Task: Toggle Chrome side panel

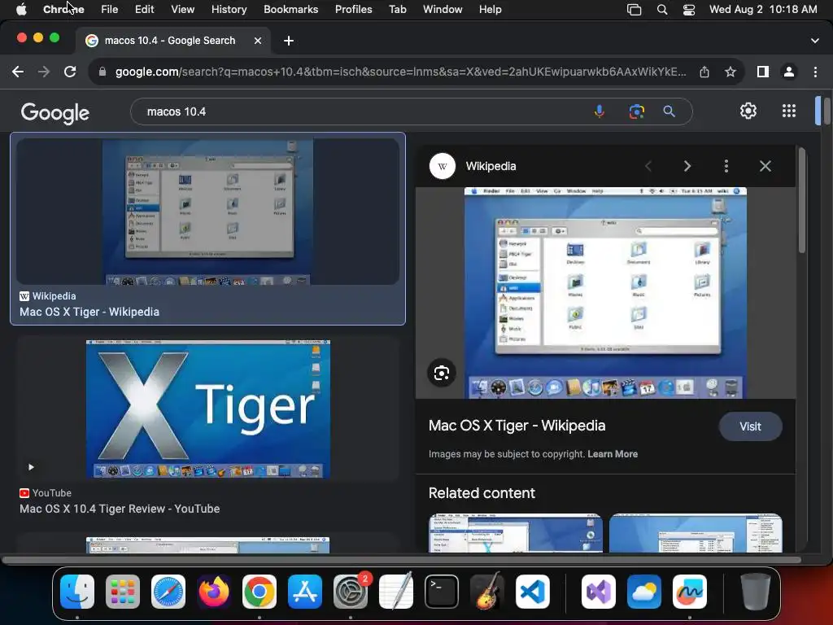Action: [763, 72]
